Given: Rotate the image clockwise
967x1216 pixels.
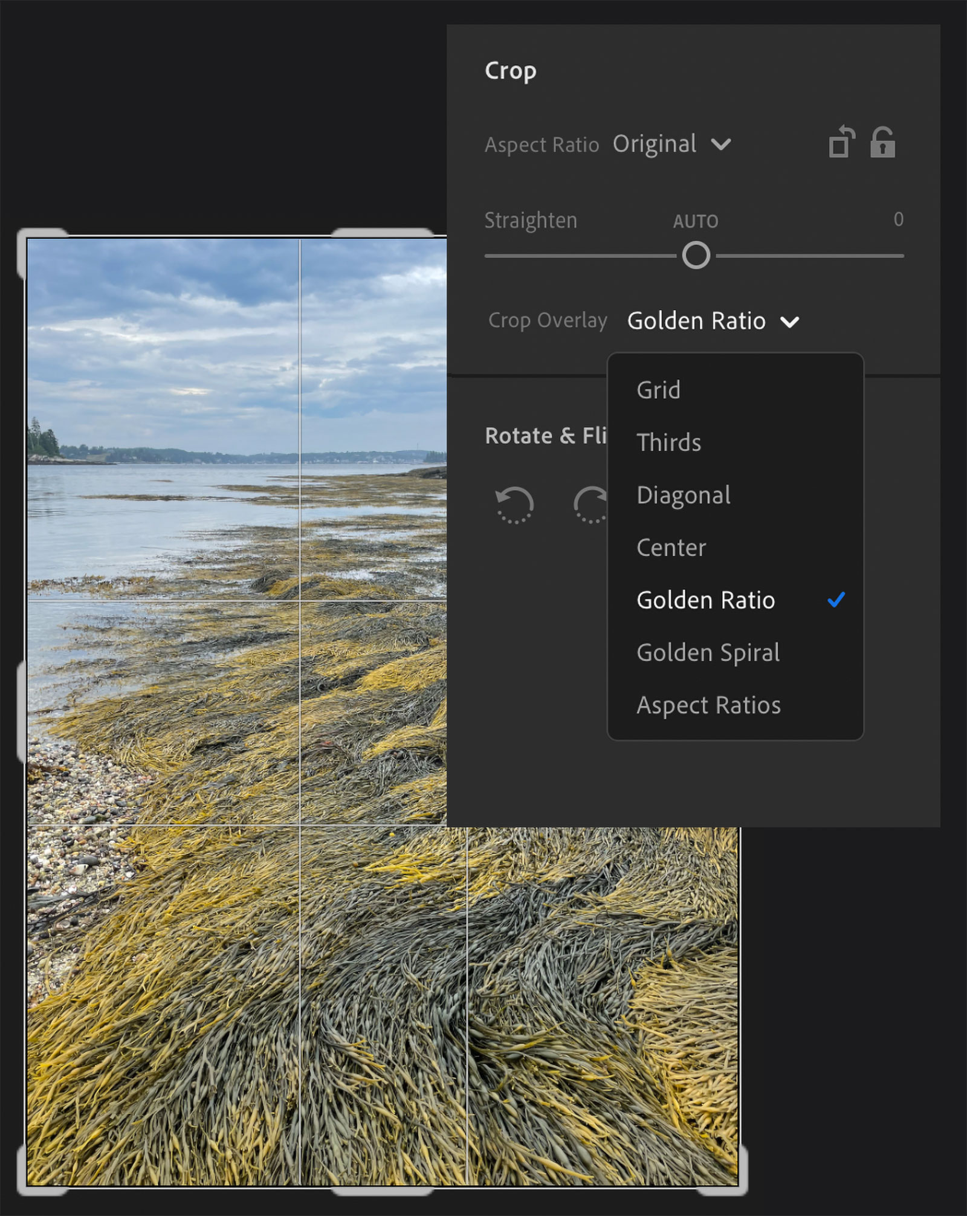Looking at the screenshot, I should (x=590, y=505).
